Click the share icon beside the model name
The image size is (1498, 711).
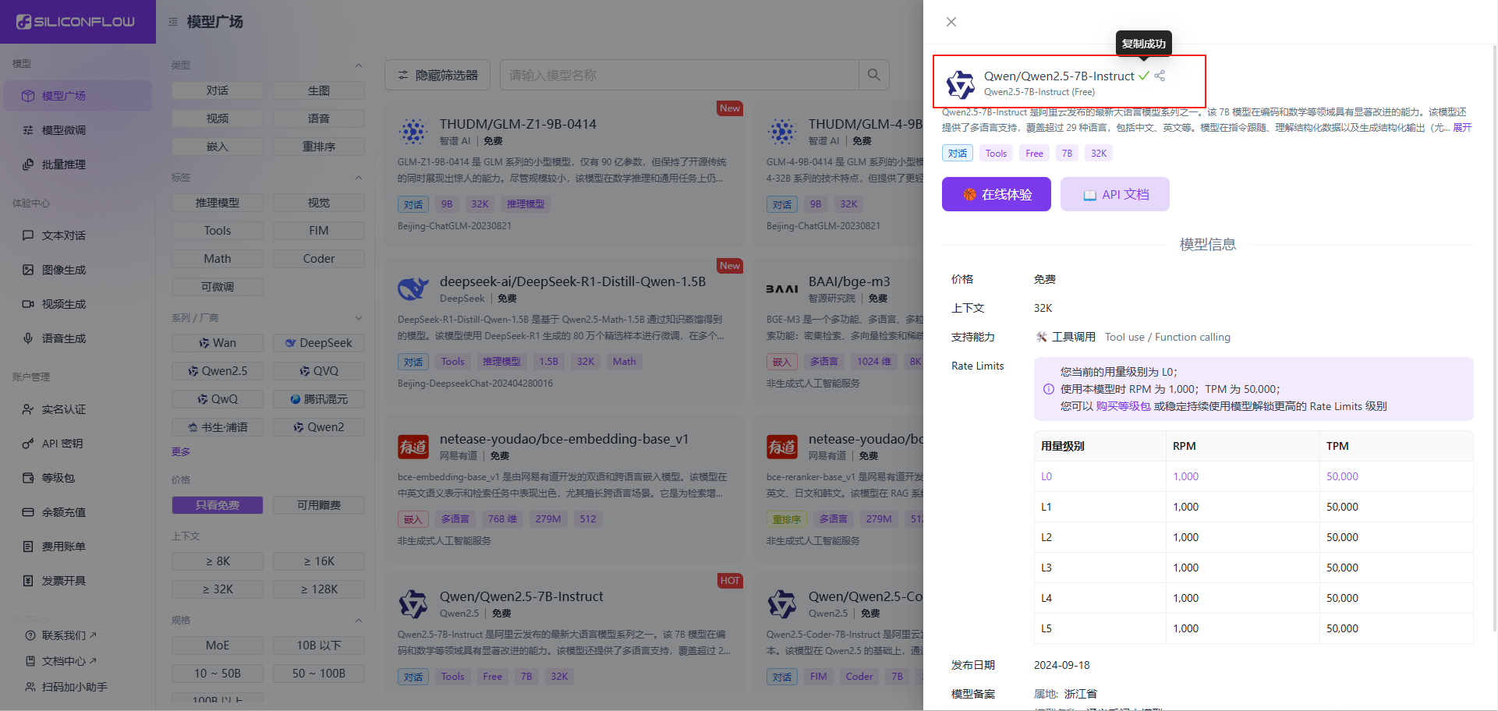1160,76
